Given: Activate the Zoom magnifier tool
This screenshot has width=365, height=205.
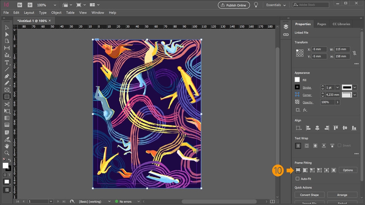Looking at the screenshot, I should coord(7,153).
